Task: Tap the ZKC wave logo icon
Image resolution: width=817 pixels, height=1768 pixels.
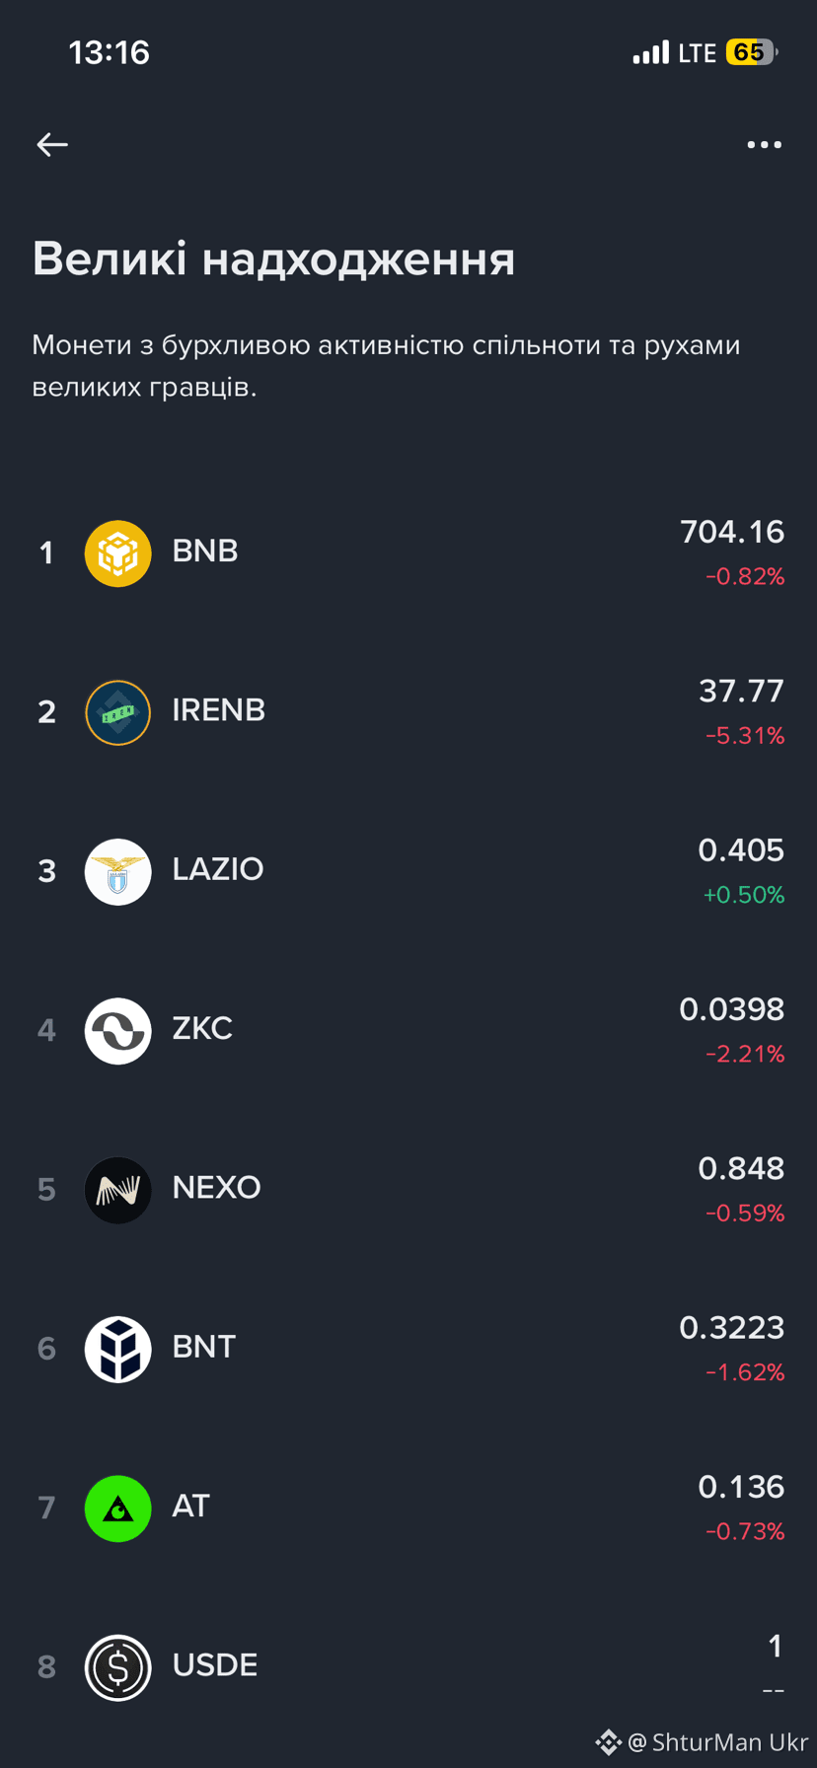Action: [117, 1031]
